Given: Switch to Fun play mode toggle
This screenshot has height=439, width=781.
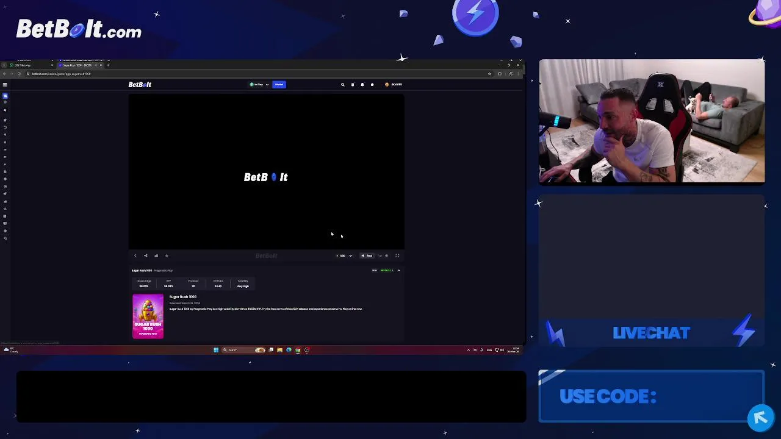Looking at the screenshot, I should [x=383, y=255].
